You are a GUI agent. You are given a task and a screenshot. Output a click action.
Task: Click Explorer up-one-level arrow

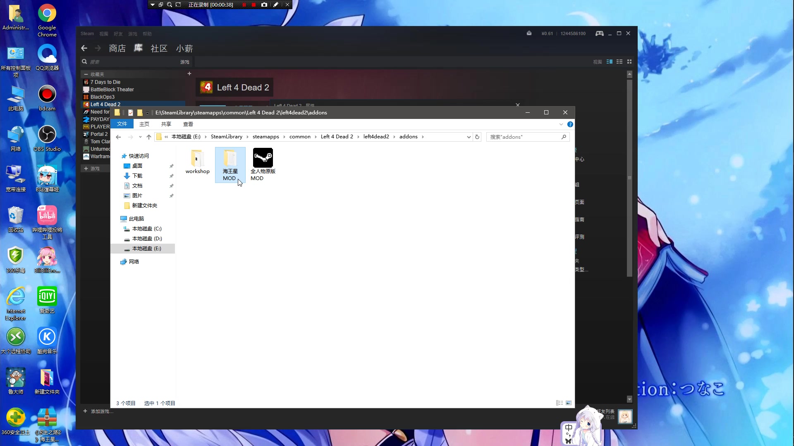click(x=149, y=137)
